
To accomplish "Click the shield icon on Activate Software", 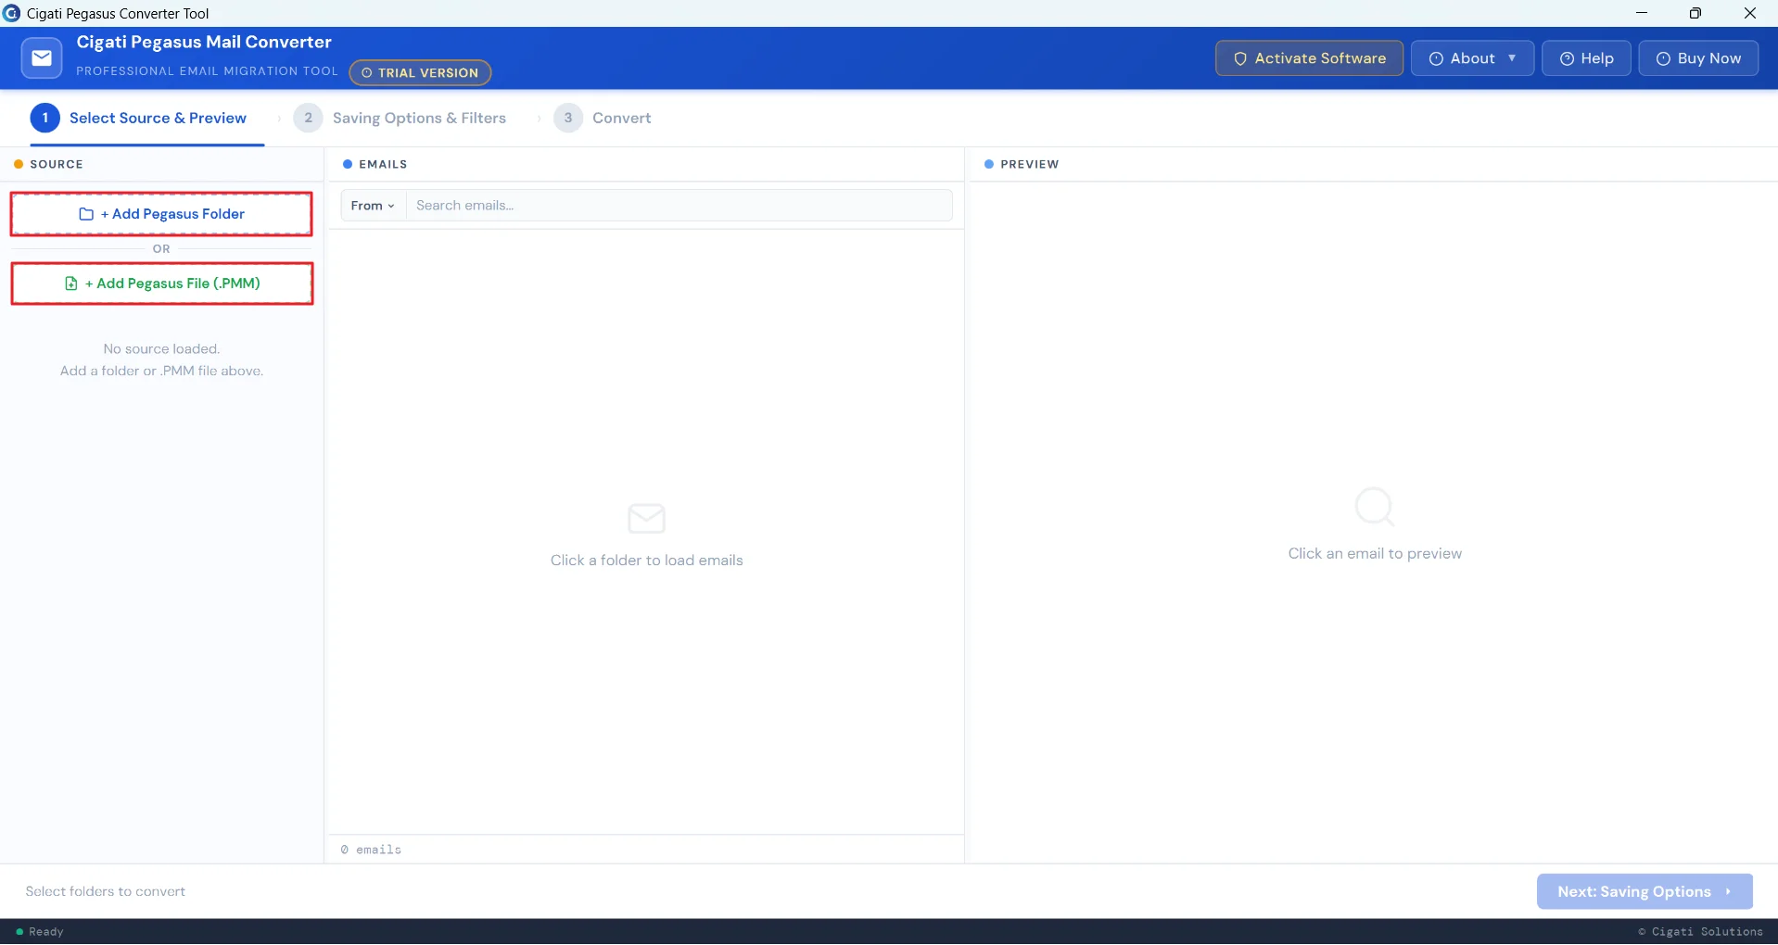I will tap(1240, 58).
